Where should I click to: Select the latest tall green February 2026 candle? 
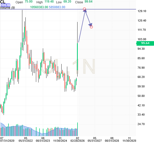pyautogui.click(x=78, y=57)
